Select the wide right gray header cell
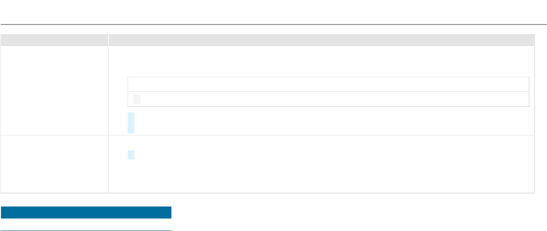The height and width of the screenshot is (231, 547). tap(321, 40)
